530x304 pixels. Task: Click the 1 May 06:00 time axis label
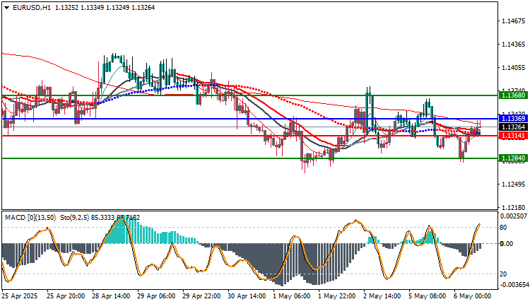291,296
